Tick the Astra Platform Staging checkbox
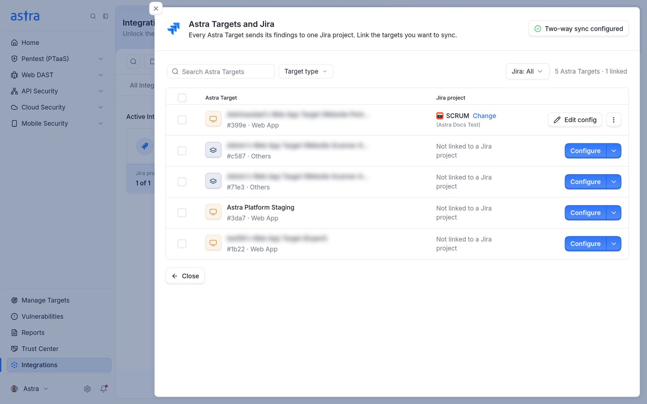647x404 pixels. (x=182, y=213)
